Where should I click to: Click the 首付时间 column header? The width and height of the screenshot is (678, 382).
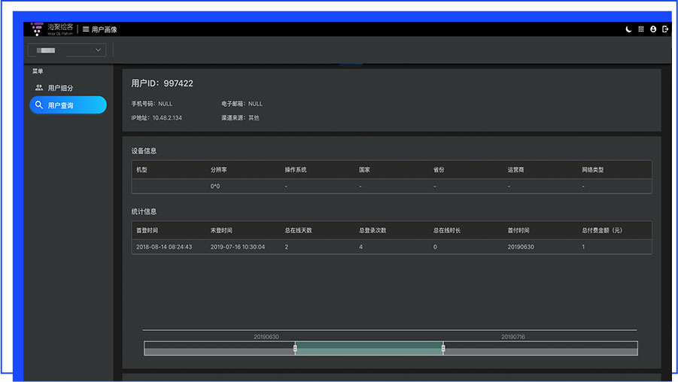(x=518, y=230)
